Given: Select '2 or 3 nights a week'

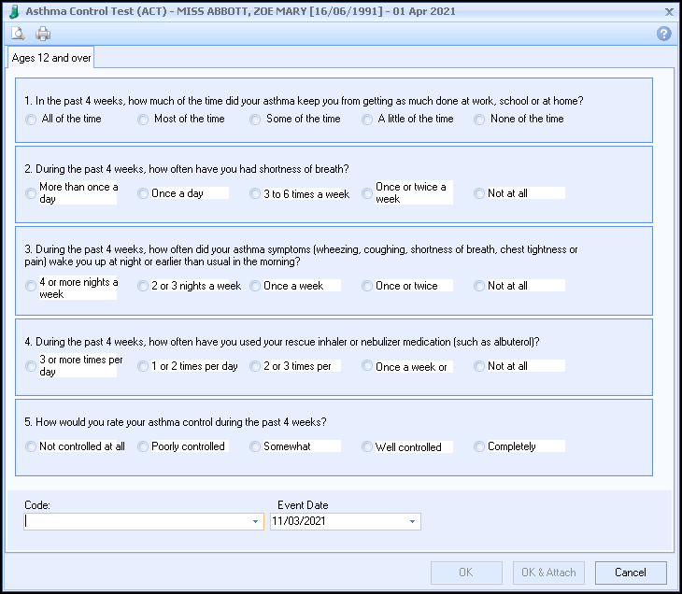Looking at the screenshot, I should [143, 286].
